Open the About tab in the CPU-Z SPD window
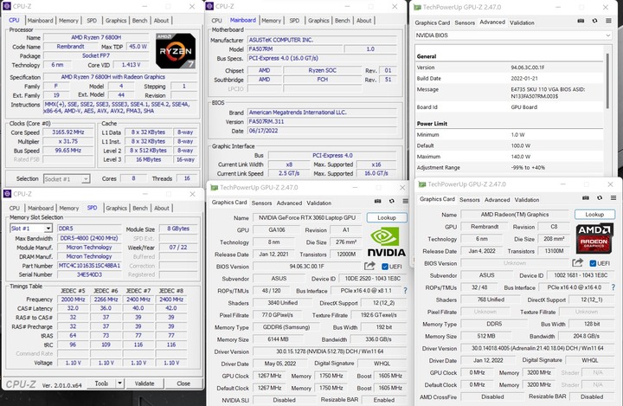The width and height of the screenshot is (623, 406). point(161,208)
